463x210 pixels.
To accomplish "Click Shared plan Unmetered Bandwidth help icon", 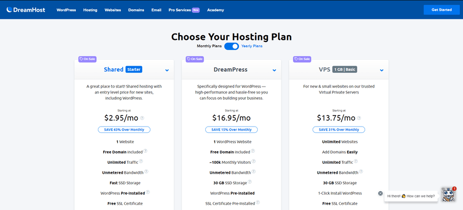I will coord(146,172).
